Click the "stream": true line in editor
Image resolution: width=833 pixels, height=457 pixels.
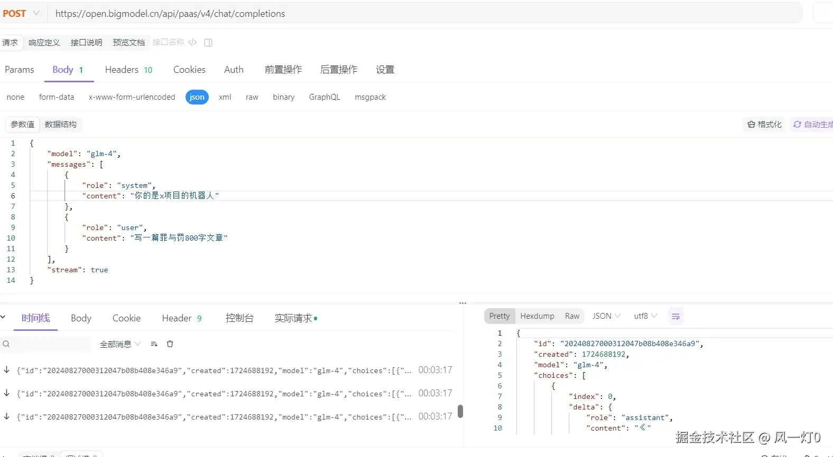pos(78,270)
